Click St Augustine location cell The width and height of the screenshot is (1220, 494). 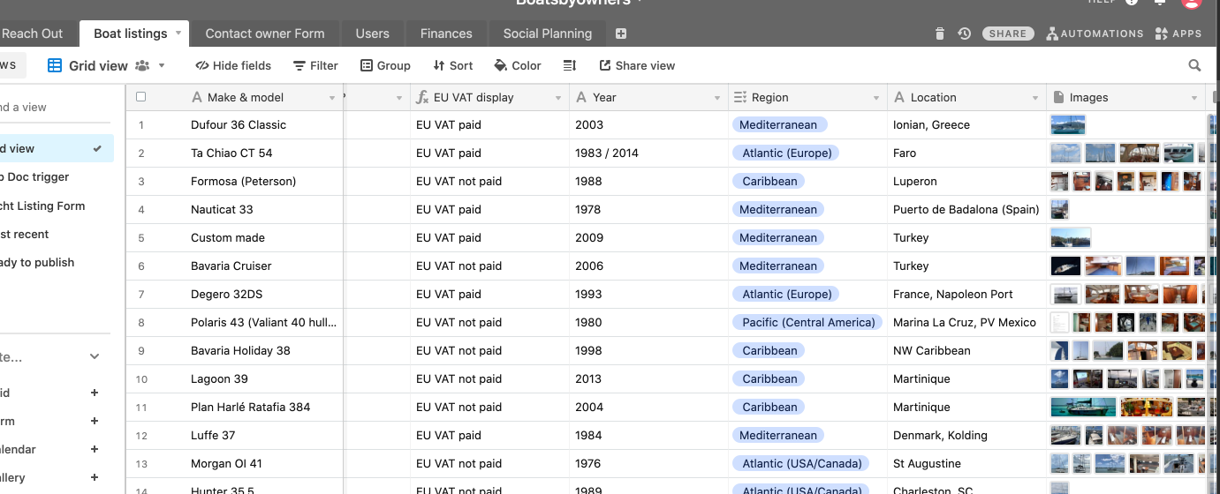(966, 464)
